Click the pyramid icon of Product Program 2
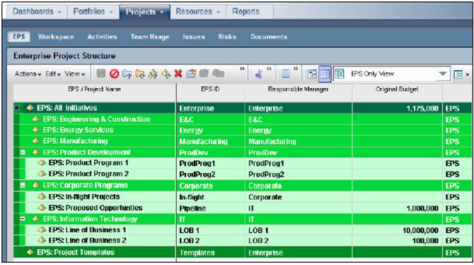474x265 pixels. [x=42, y=174]
